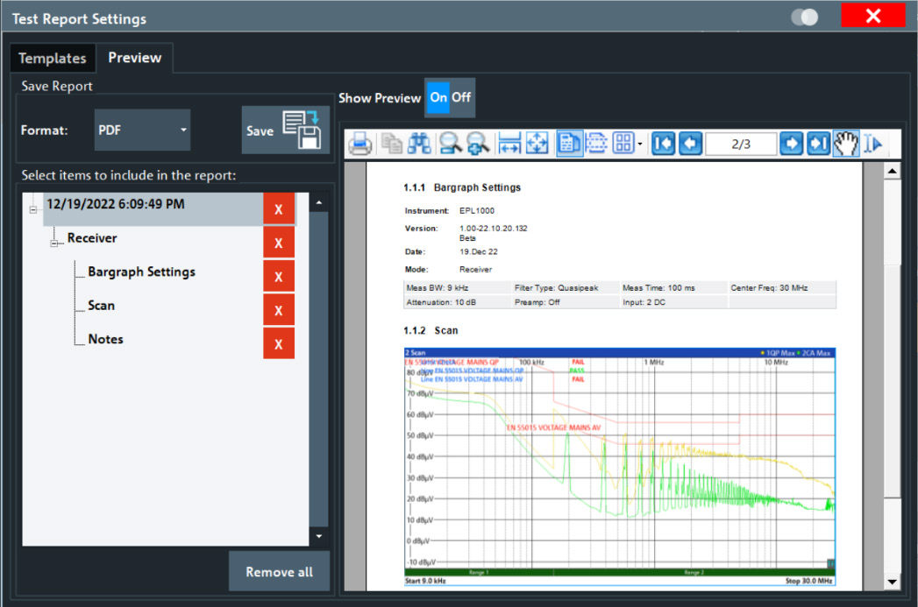Switch to the Templates tab
This screenshot has height=607, width=918.
(x=53, y=59)
